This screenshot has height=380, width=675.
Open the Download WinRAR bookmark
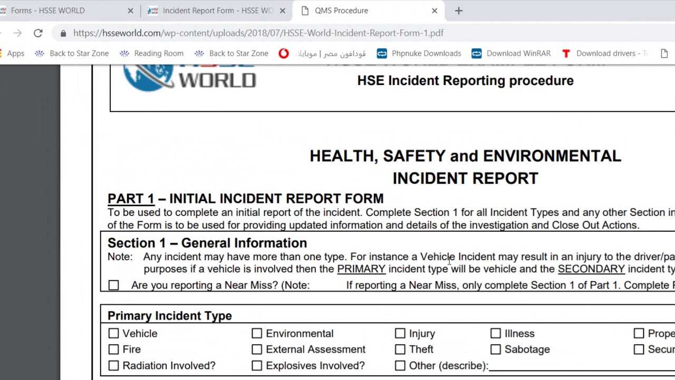click(510, 53)
